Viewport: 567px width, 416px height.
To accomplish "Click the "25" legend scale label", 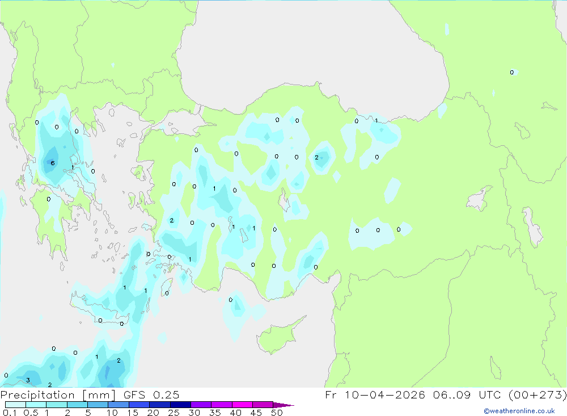I will click(174, 413).
